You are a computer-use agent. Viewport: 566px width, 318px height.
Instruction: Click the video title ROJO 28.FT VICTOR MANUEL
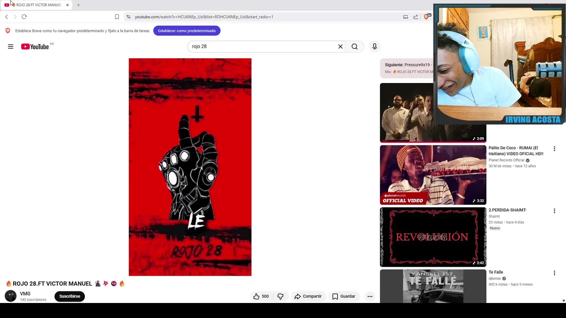click(65, 284)
